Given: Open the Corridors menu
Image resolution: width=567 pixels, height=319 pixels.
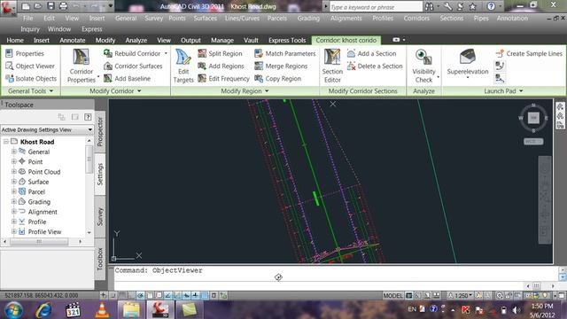Looking at the screenshot, I should coord(416,18).
